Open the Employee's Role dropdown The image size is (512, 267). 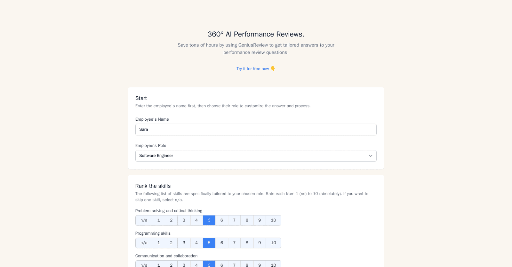coord(256,156)
